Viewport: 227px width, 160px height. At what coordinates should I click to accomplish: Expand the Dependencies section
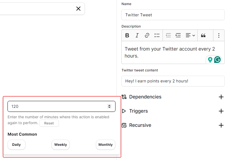click(221, 97)
